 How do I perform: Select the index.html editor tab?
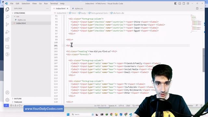pyautogui.click(x=60, y=8)
